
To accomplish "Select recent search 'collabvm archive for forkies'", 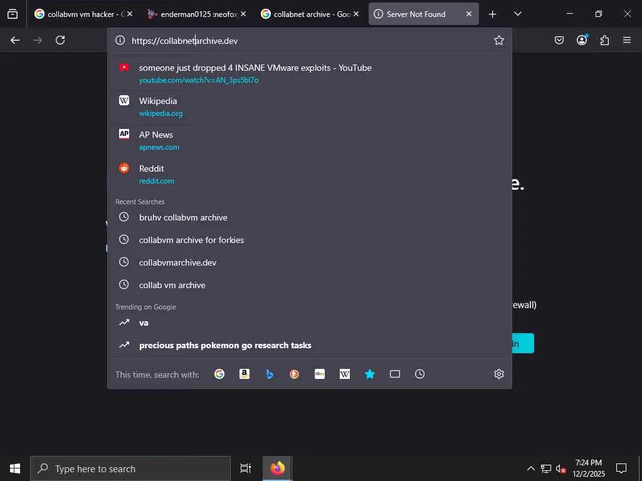I will pos(310,240).
